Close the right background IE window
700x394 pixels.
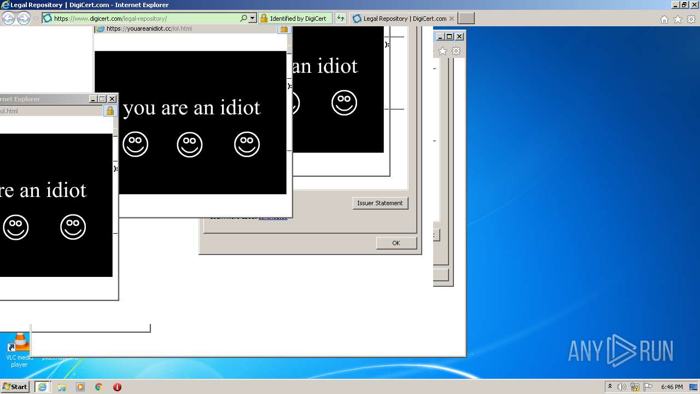tap(459, 37)
